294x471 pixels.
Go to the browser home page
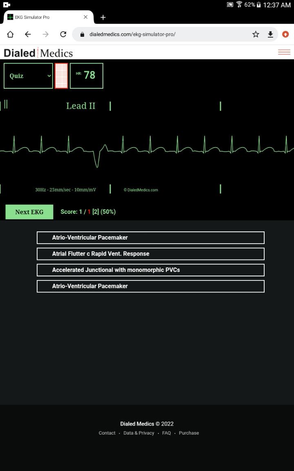click(x=10, y=34)
